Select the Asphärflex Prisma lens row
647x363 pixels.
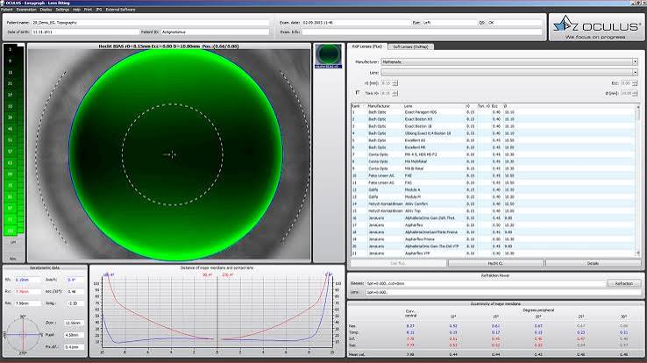493,238
